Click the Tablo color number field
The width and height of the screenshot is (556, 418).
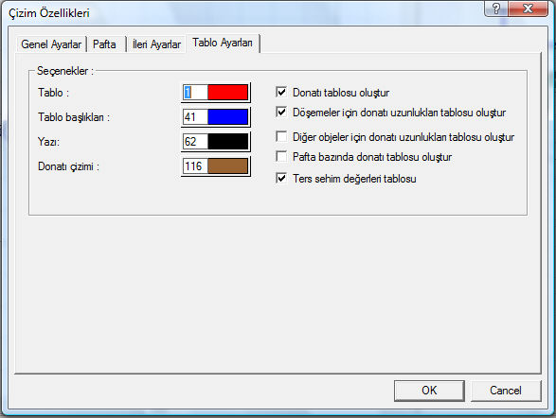tap(195, 93)
